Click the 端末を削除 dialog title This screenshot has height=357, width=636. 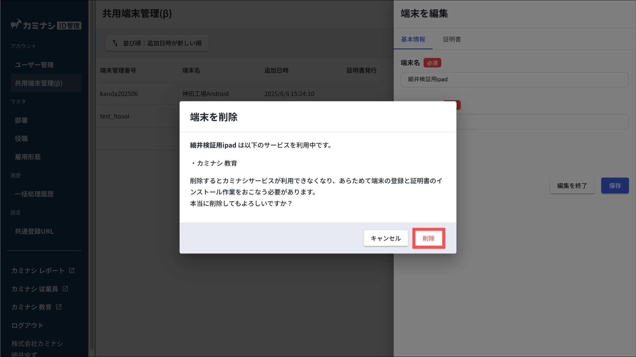click(x=214, y=117)
